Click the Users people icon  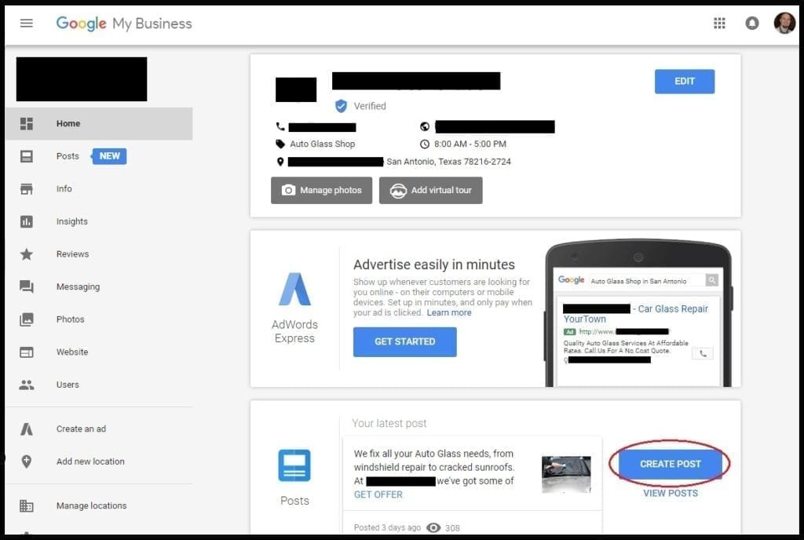pos(26,385)
